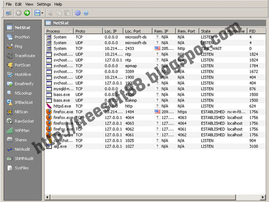The image size is (269, 202).
Task: Open the NetAudit tool
Action: click(19, 149)
